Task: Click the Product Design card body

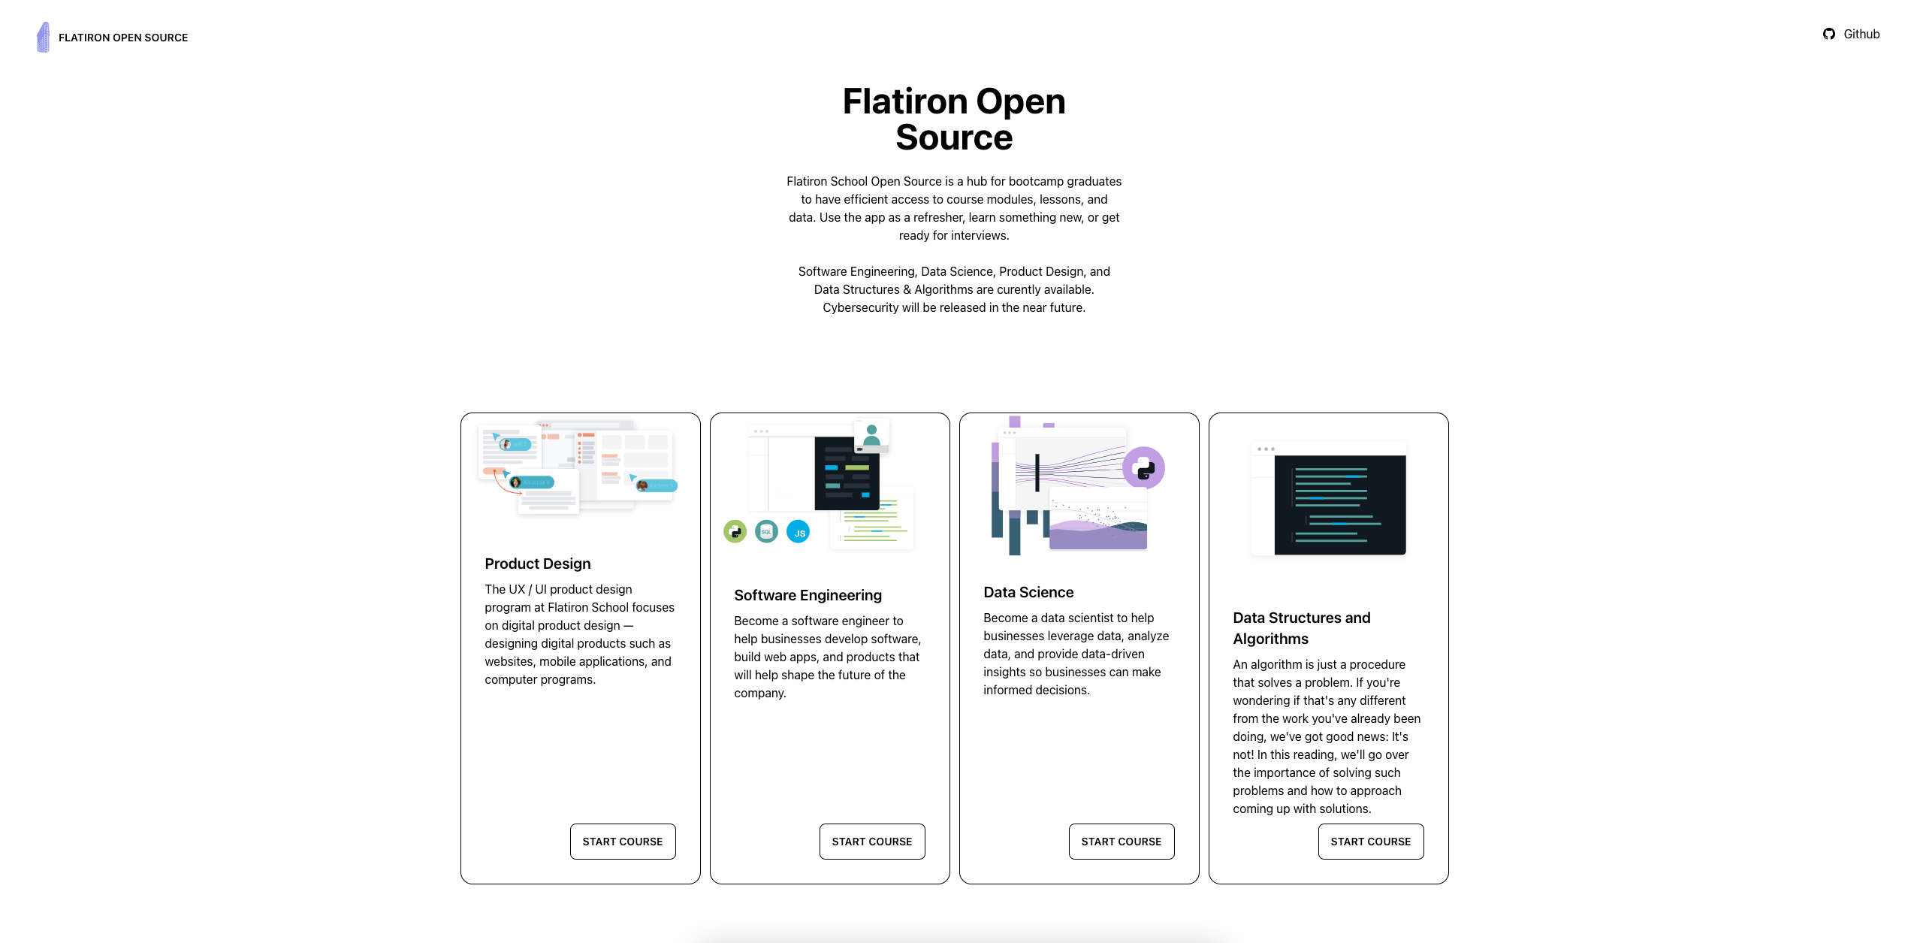Action: click(x=581, y=633)
